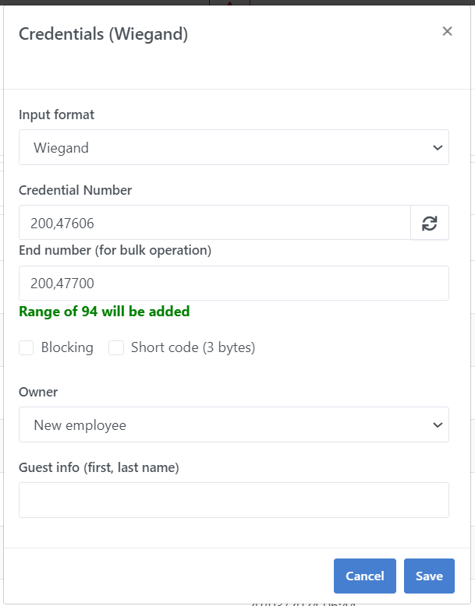Image resolution: width=475 pixels, height=606 pixels.
Task: Click the Owner field label
Action: [x=38, y=392]
